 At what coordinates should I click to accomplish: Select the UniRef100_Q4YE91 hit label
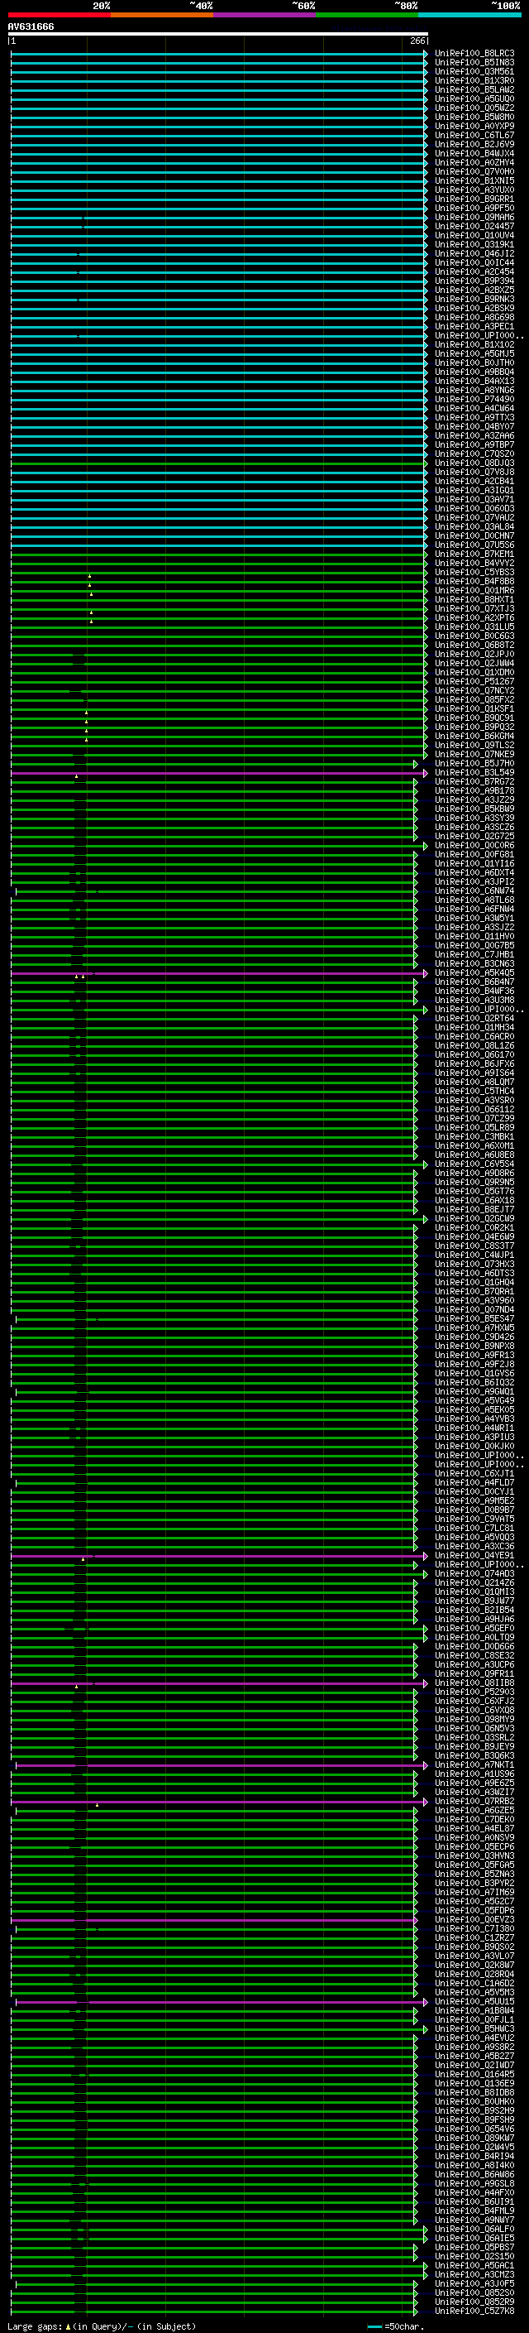point(474,1555)
